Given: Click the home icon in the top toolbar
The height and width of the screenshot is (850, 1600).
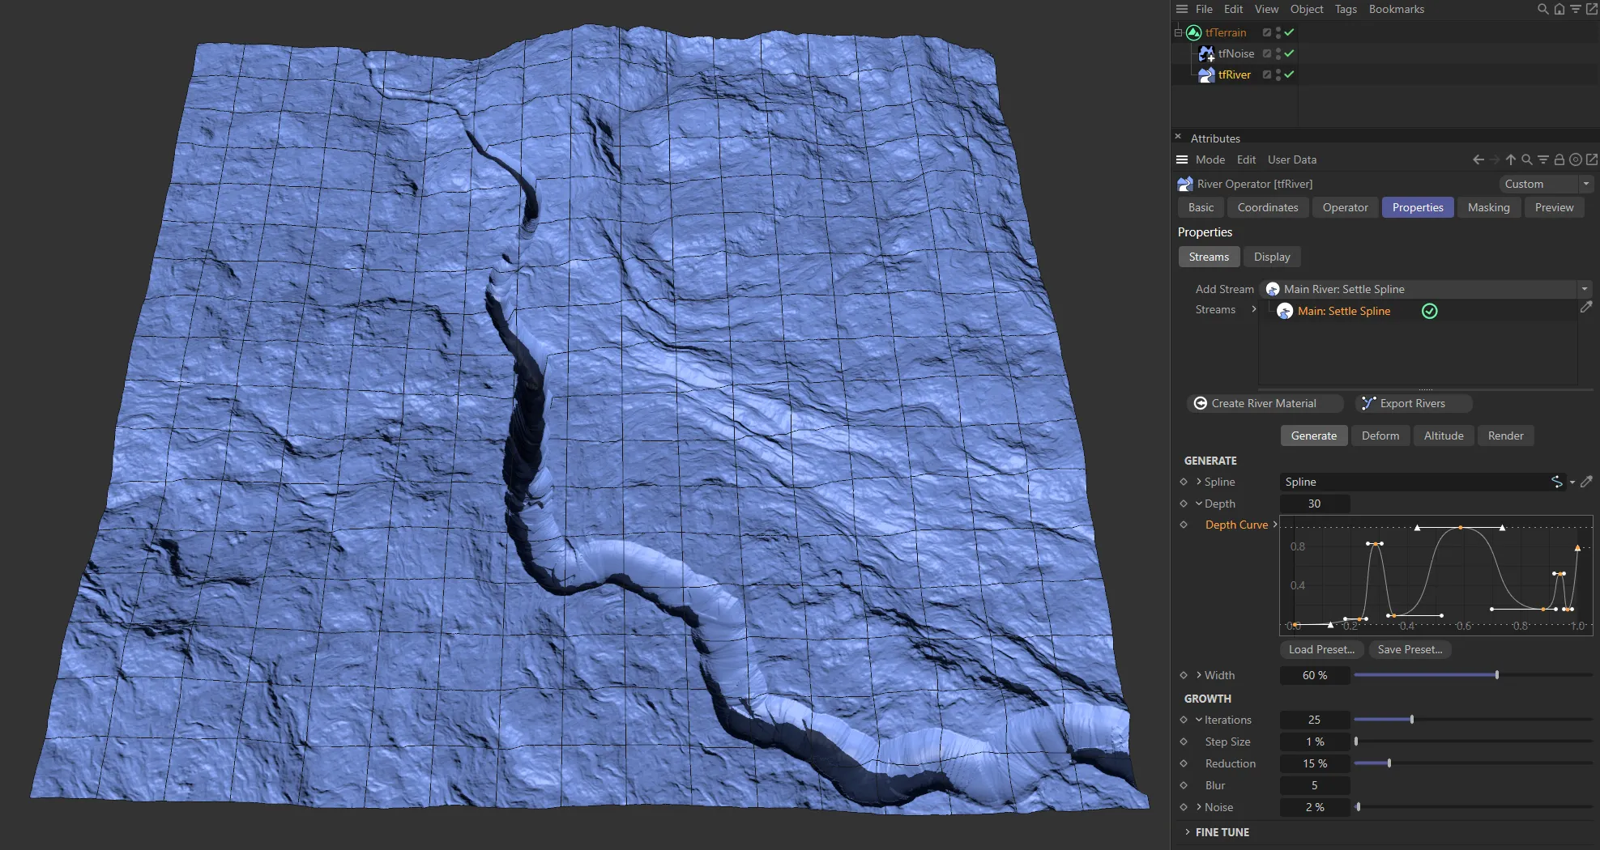Looking at the screenshot, I should 1559,9.
